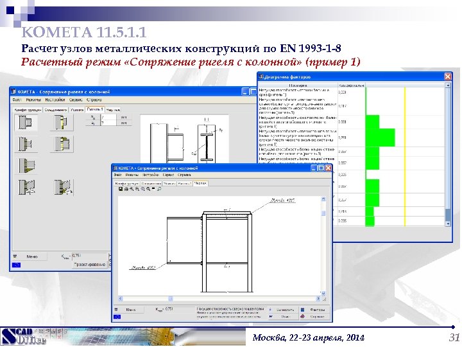The image size is (462, 347).
Task: Click the upper weld size input field
Action: pyautogui.click(x=108, y=118)
